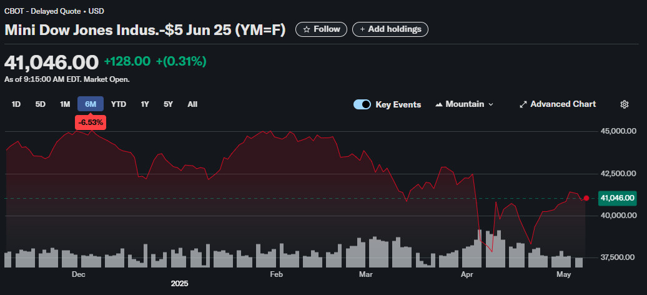Click the Feb label on time axis
This screenshot has height=295, width=647.
276,274
